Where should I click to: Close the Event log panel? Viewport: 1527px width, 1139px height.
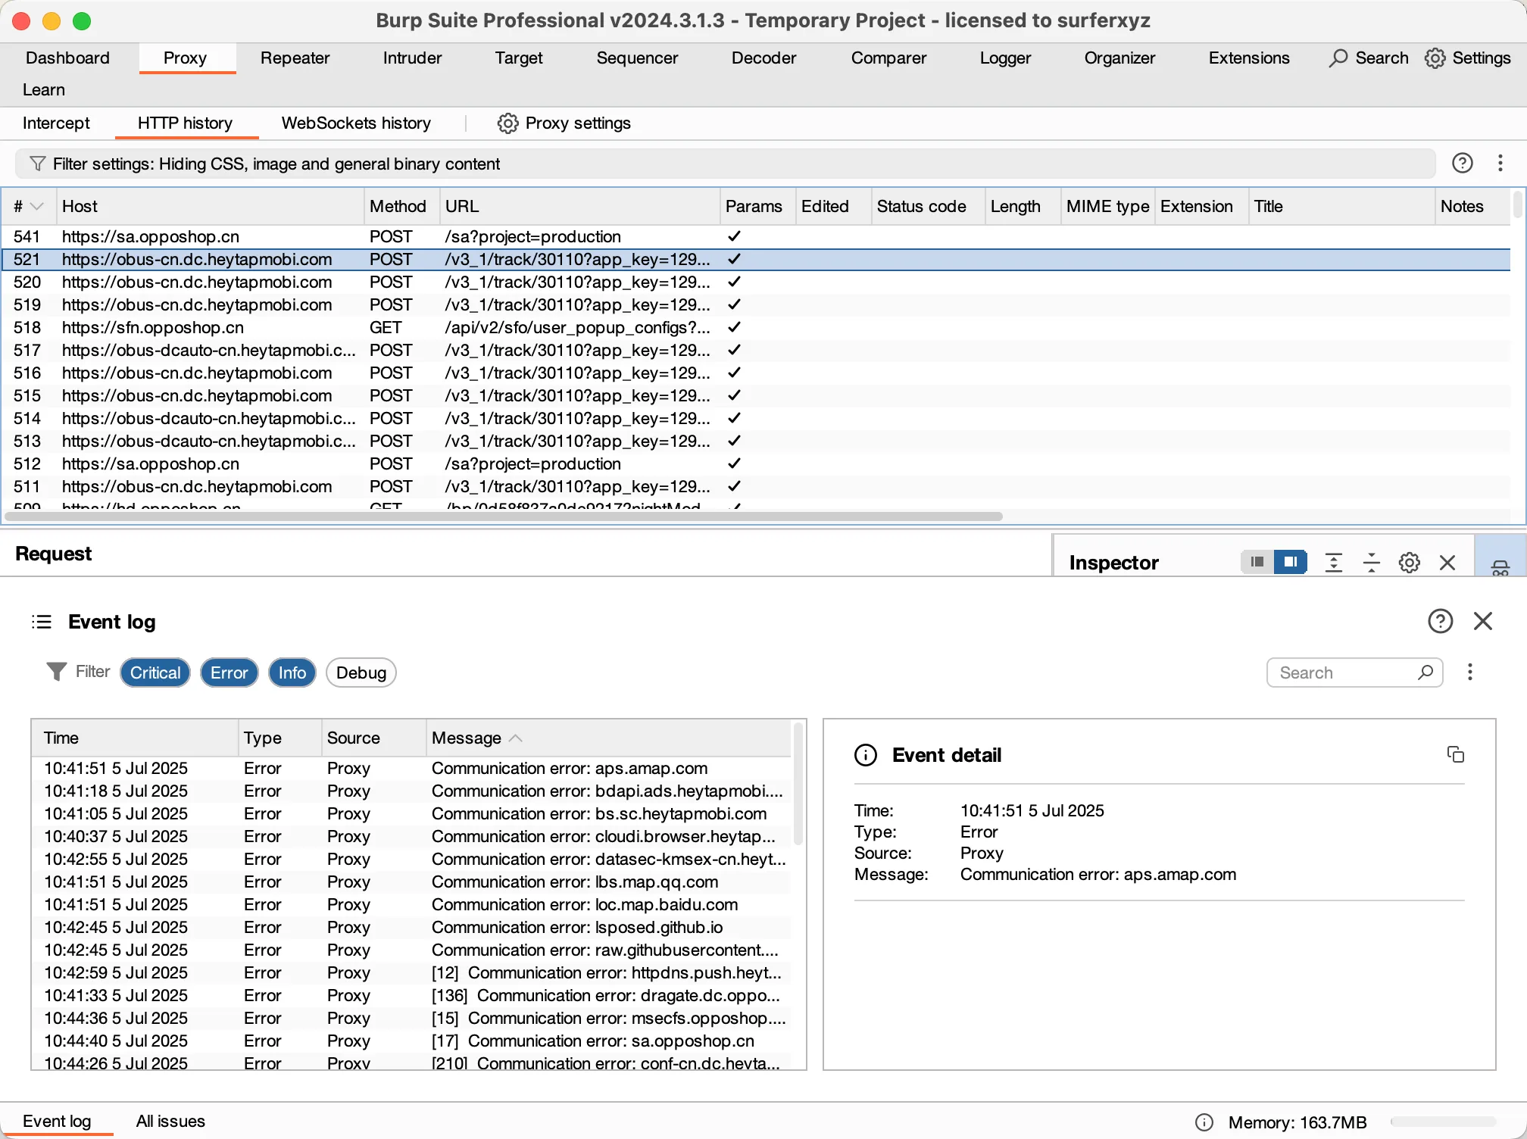(1483, 621)
